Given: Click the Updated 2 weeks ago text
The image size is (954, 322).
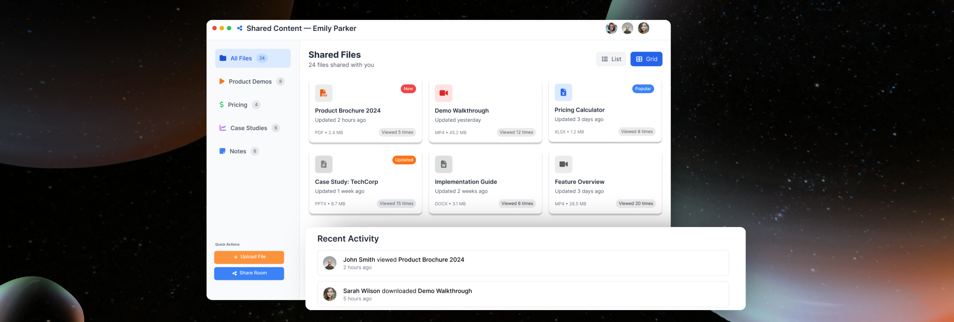Looking at the screenshot, I should [x=461, y=191].
